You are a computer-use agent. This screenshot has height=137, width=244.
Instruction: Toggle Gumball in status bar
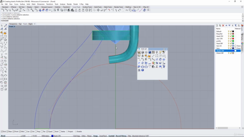(x=111, y=136)
